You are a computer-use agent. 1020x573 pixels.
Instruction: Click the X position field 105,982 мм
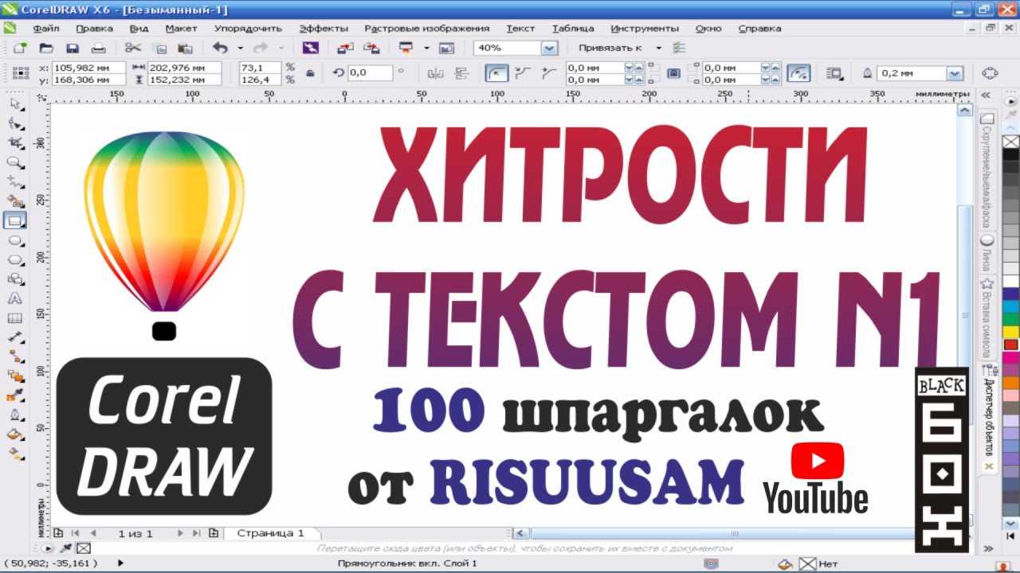click(88, 68)
